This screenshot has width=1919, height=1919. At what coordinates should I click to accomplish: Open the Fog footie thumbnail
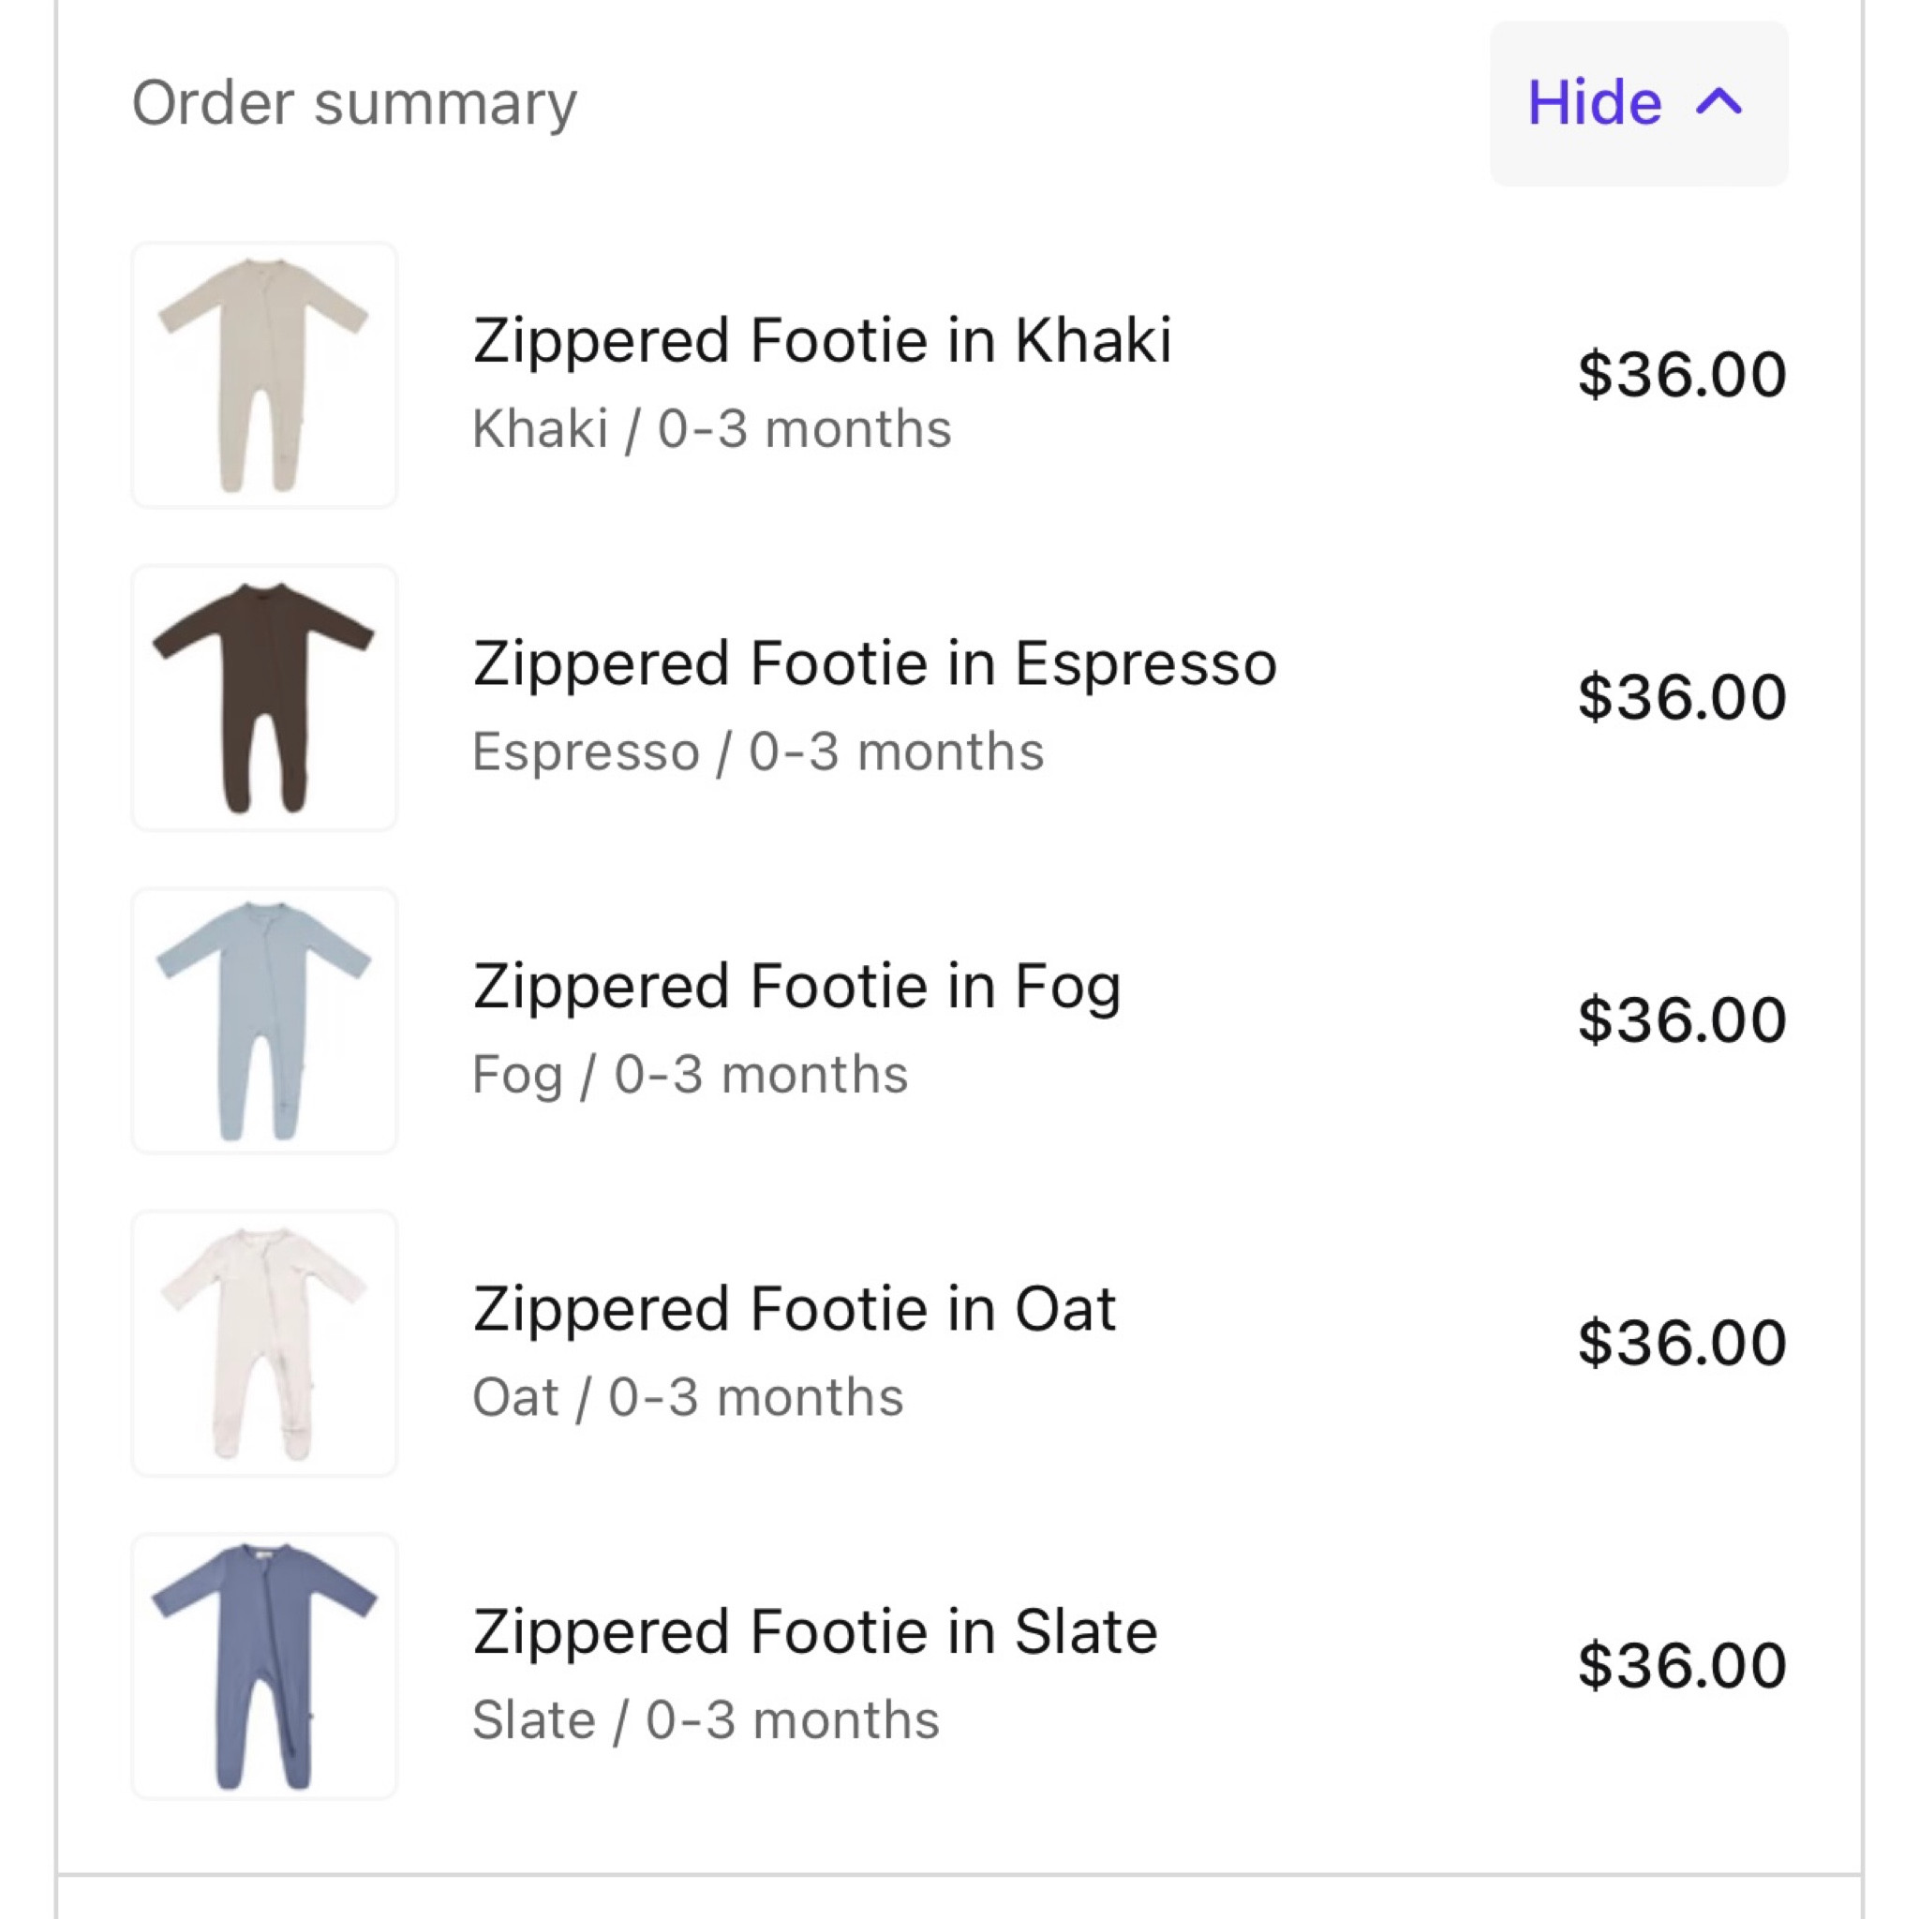pyautogui.click(x=264, y=1020)
